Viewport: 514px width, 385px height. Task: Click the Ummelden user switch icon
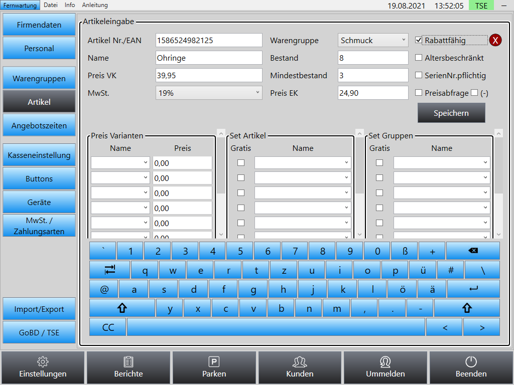click(x=385, y=367)
